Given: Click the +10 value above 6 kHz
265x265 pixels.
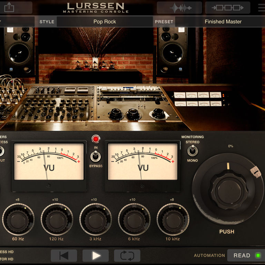Looking at the screenshot, I should tap(132, 199).
